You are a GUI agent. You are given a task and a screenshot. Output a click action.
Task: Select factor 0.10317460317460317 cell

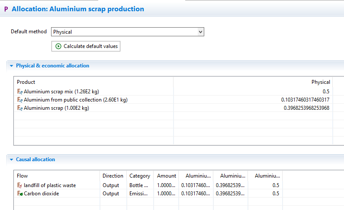click(305, 100)
